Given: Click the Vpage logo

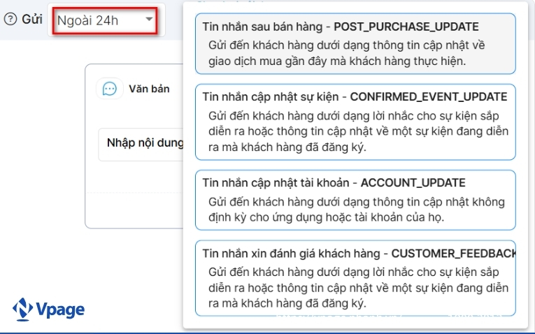Looking at the screenshot, I should click(x=48, y=310).
